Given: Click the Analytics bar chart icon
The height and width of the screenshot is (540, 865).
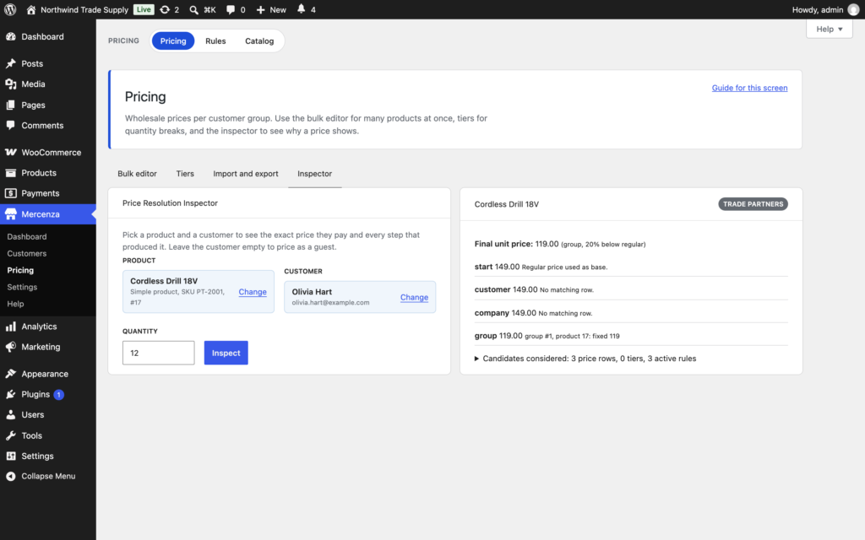Looking at the screenshot, I should coord(10,327).
